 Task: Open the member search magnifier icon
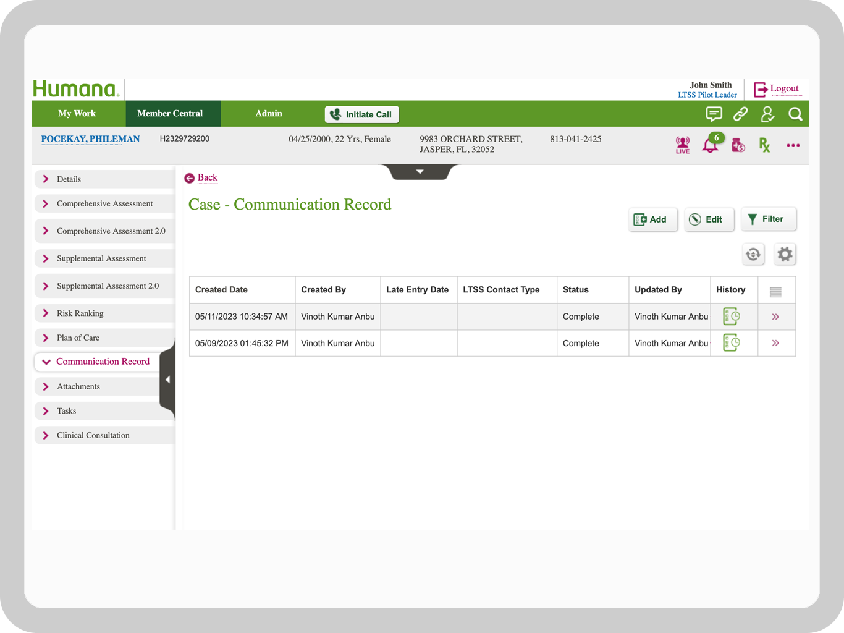pyautogui.click(x=795, y=114)
